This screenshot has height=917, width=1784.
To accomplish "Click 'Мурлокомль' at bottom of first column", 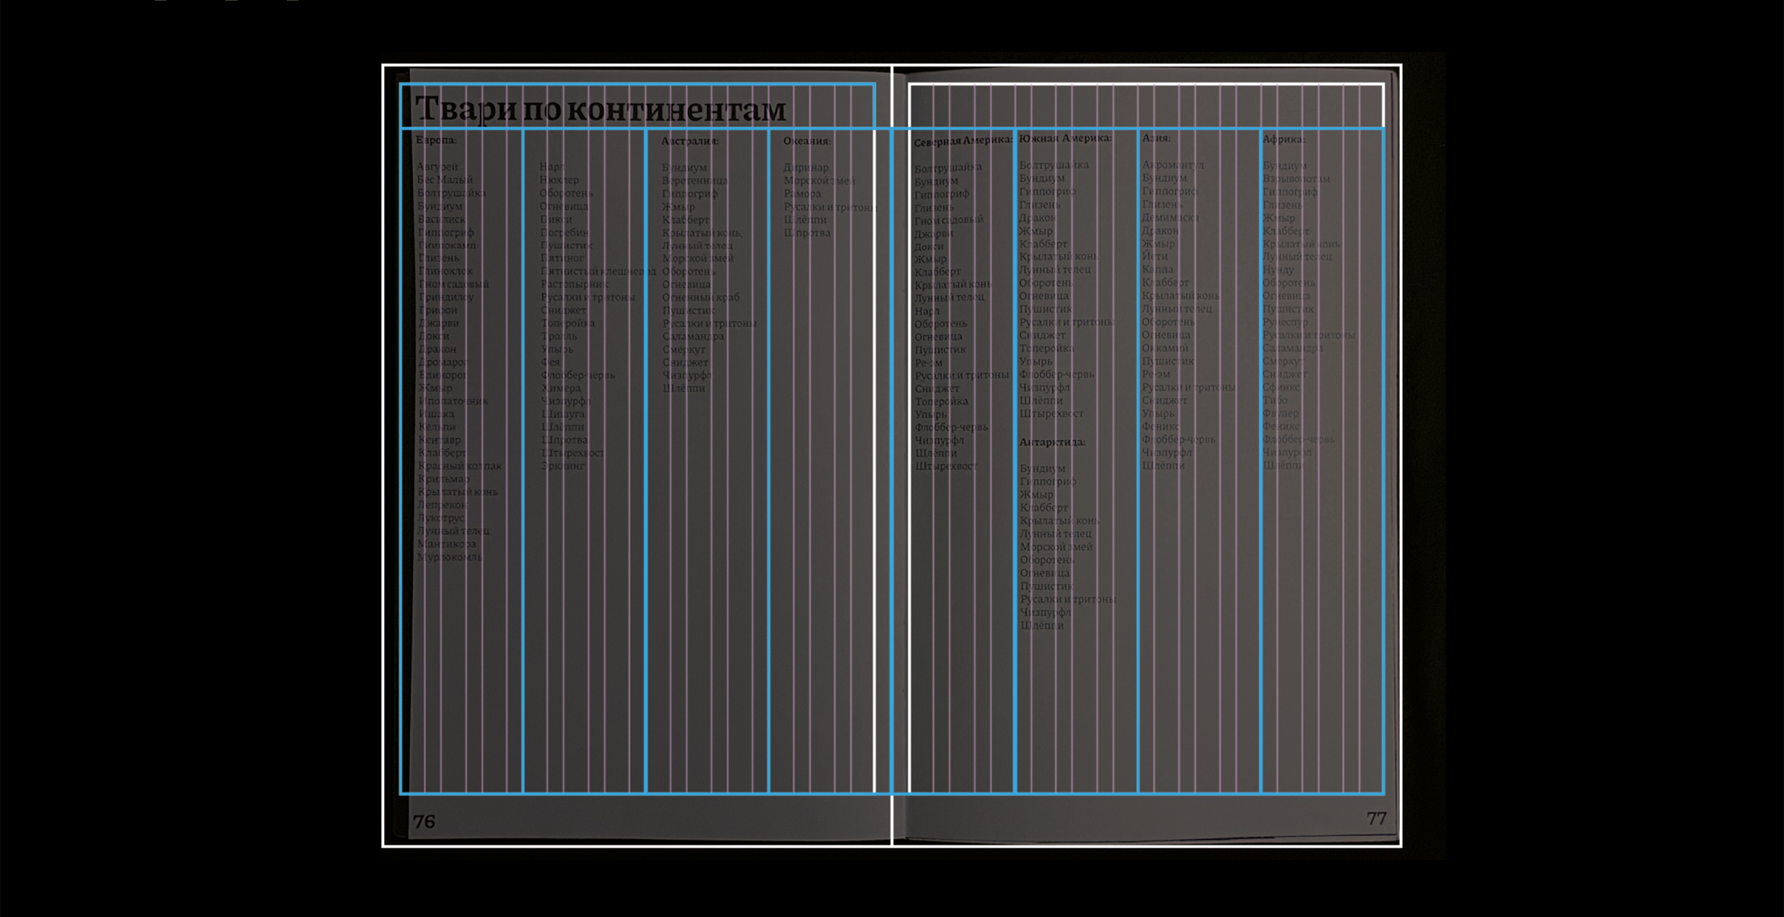I will 450,557.
